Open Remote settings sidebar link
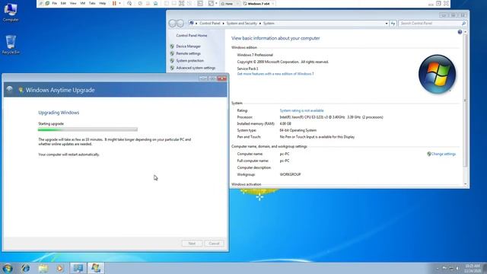 pos(188,53)
